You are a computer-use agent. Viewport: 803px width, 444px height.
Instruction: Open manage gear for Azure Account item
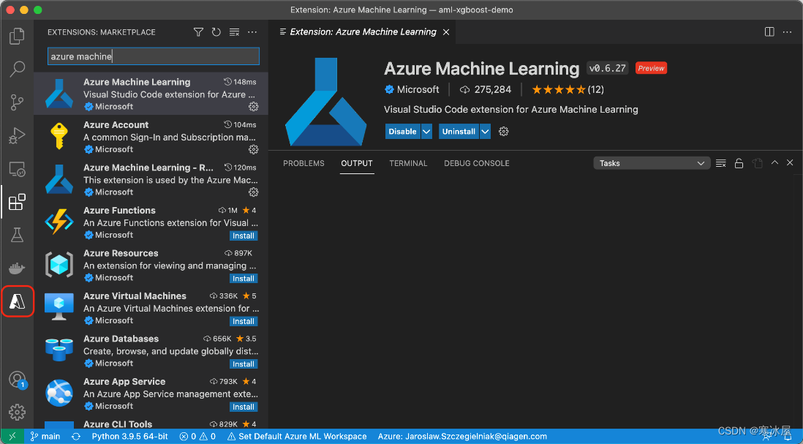click(254, 149)
